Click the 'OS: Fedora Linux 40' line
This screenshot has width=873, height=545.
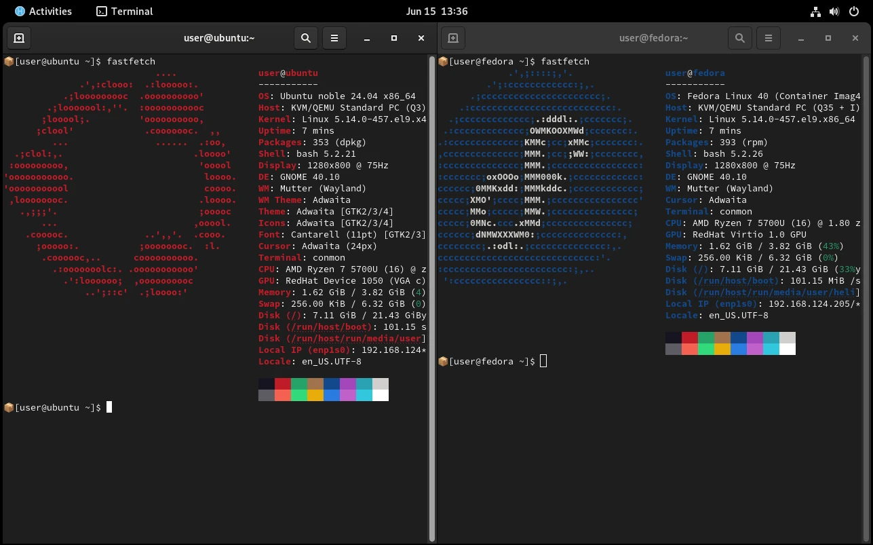click(763, 96)
